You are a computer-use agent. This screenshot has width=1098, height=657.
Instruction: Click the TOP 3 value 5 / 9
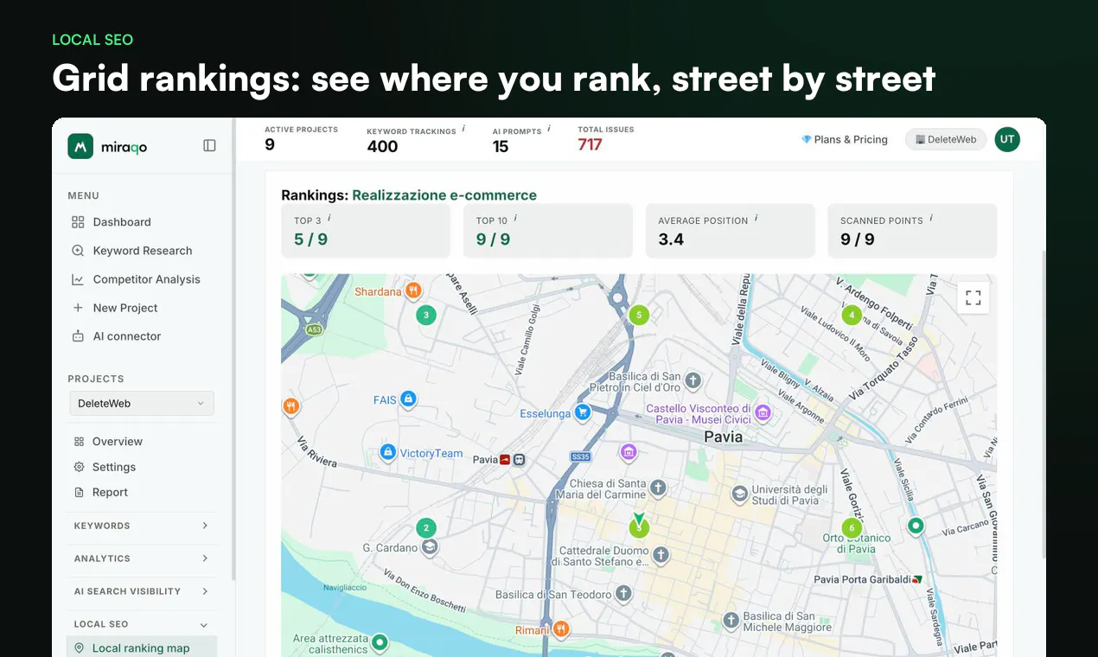coord(310,239)
